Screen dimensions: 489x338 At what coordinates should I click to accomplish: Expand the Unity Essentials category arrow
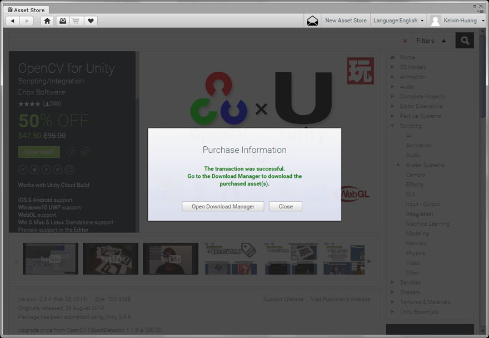393,311
